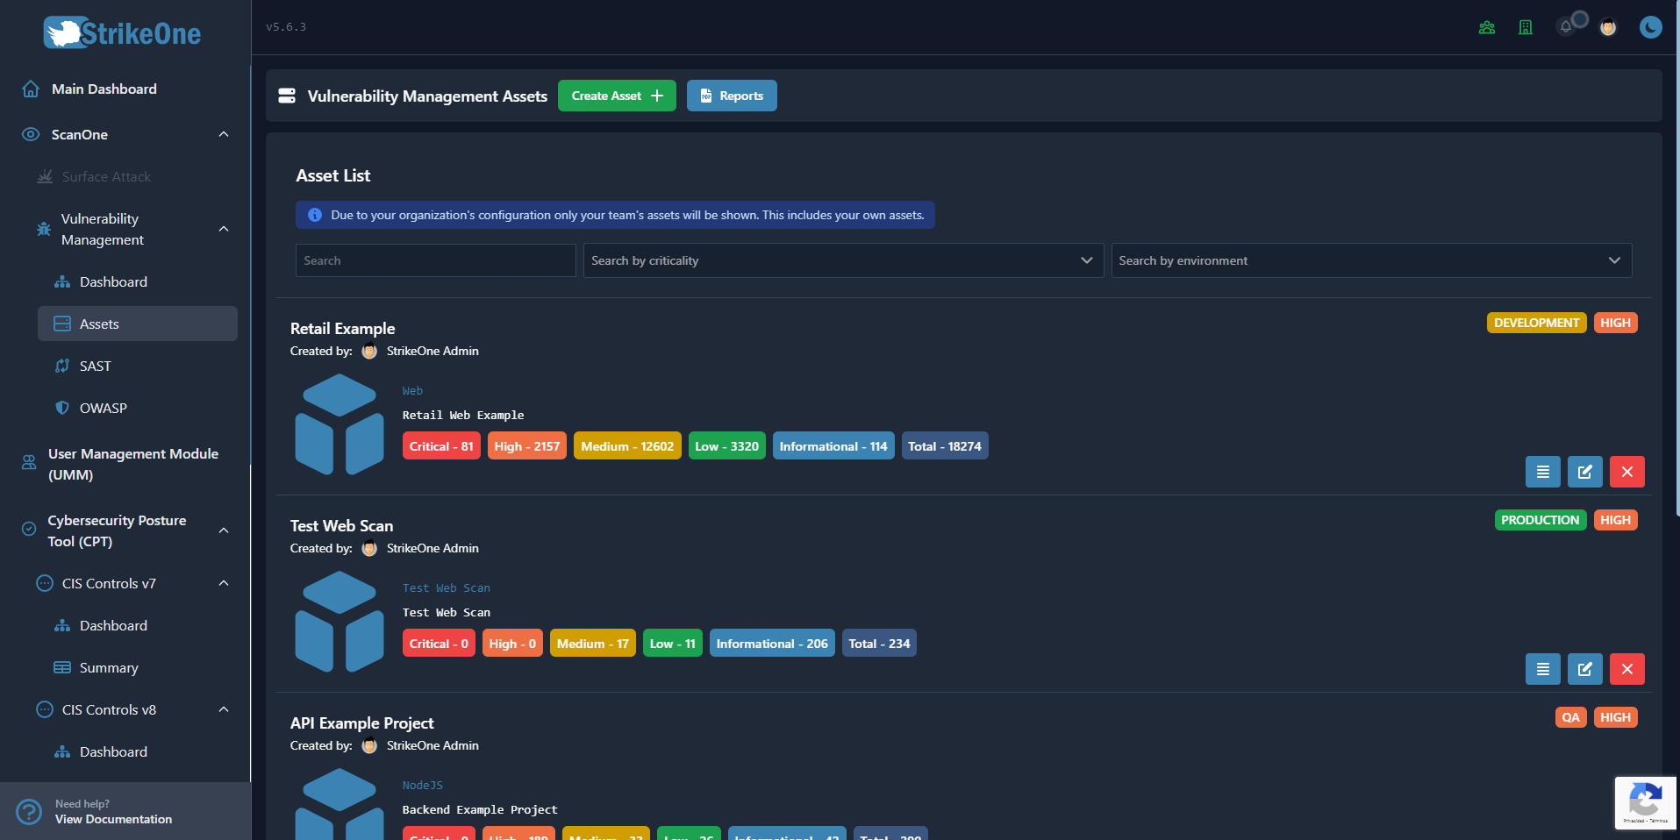1680x840 pixels.
Task: Toggle dark mode with the moon icon
Action: pyautogui.click(x=1650, y=27)
